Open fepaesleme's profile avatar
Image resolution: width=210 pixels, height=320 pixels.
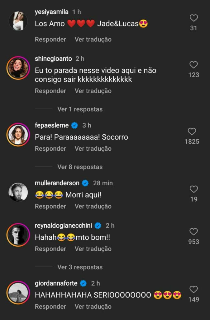18,134
